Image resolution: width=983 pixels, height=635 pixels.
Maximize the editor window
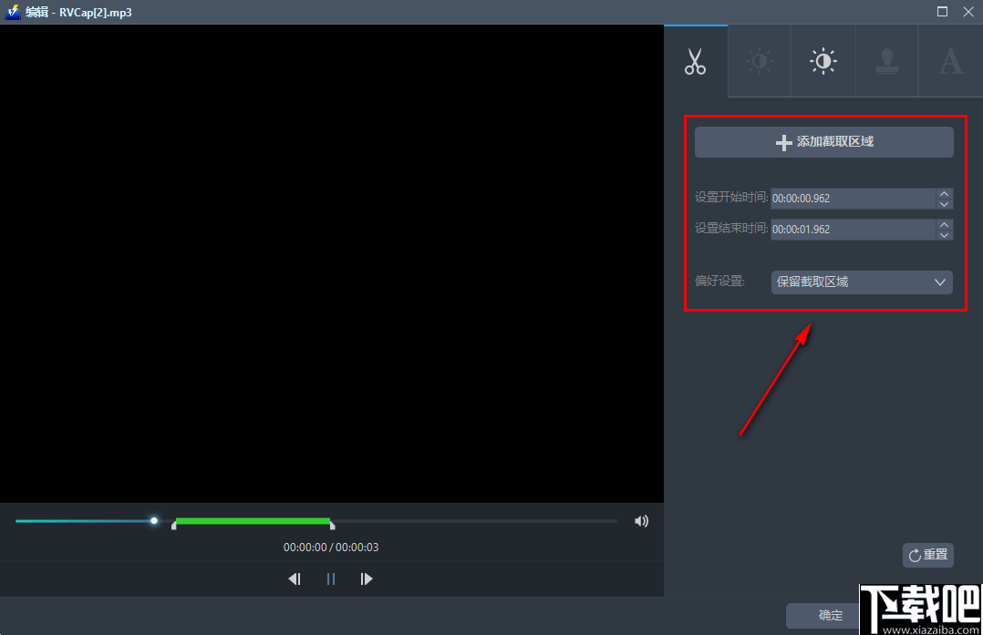click(x=942, y=11)
